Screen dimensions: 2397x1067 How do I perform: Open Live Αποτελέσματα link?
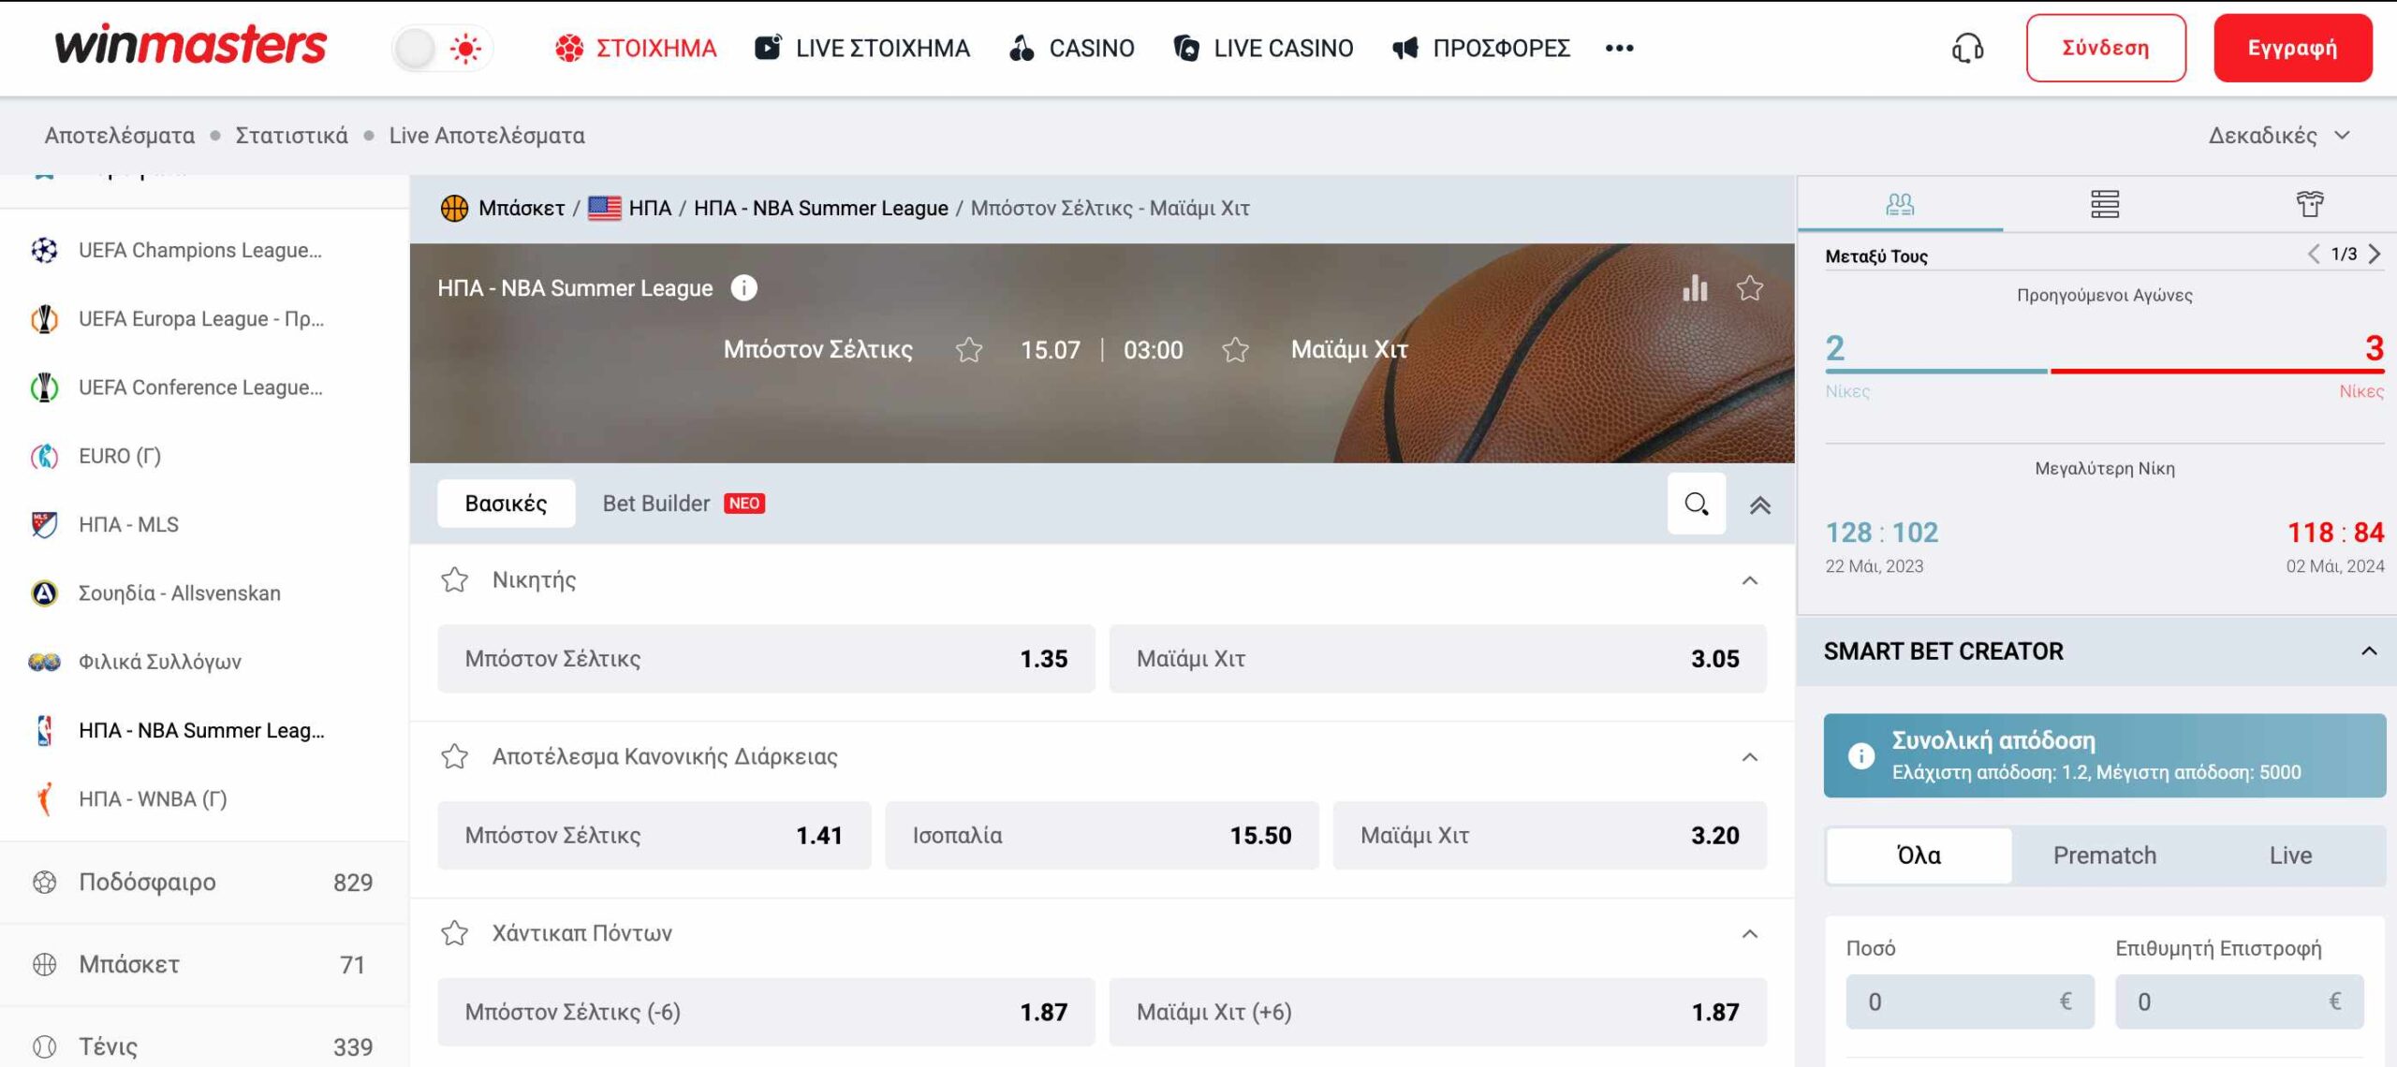pos(487,136)
